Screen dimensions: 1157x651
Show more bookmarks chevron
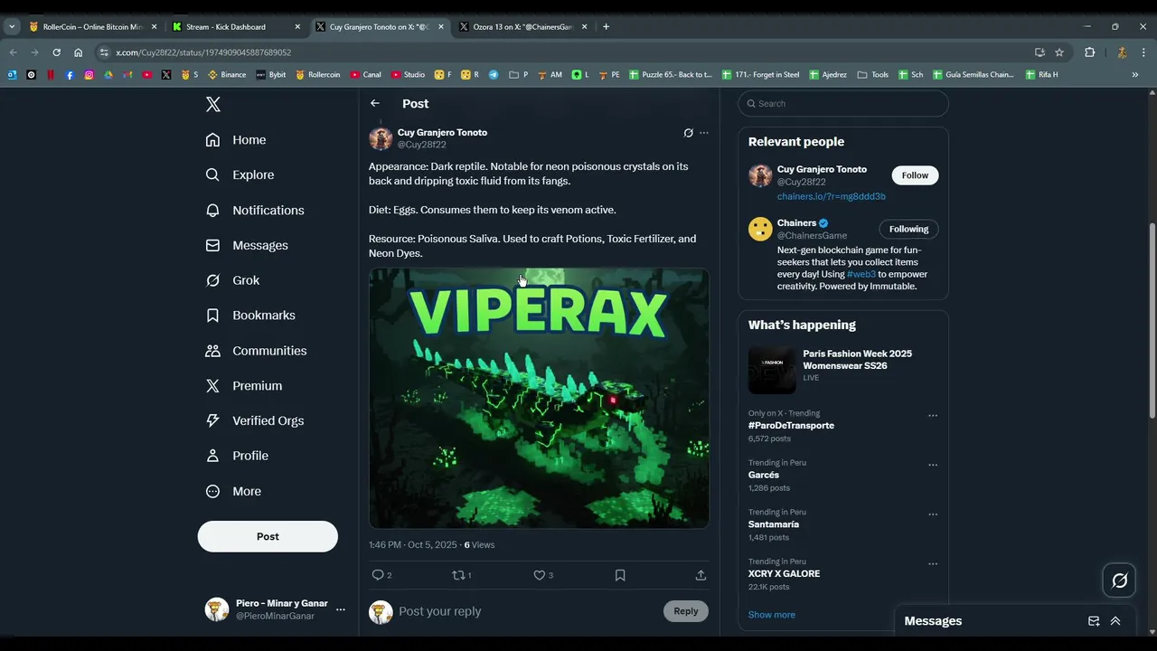pyautogui.click(x=1135, y=75)
